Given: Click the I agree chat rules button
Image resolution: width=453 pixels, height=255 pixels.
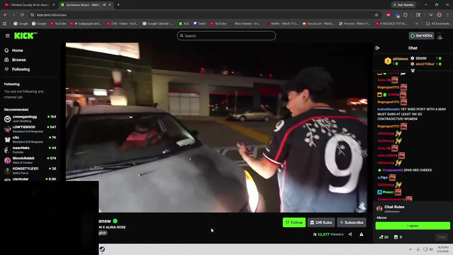Looking at the screenshot, I should pos(413,226).
